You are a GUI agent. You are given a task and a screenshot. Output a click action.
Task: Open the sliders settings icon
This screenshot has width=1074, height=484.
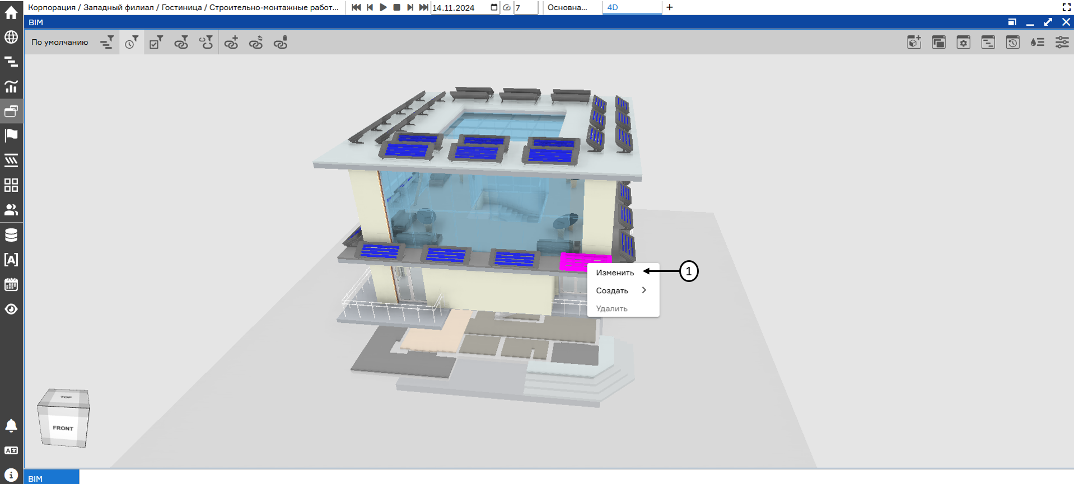(x=1062, y=43)
